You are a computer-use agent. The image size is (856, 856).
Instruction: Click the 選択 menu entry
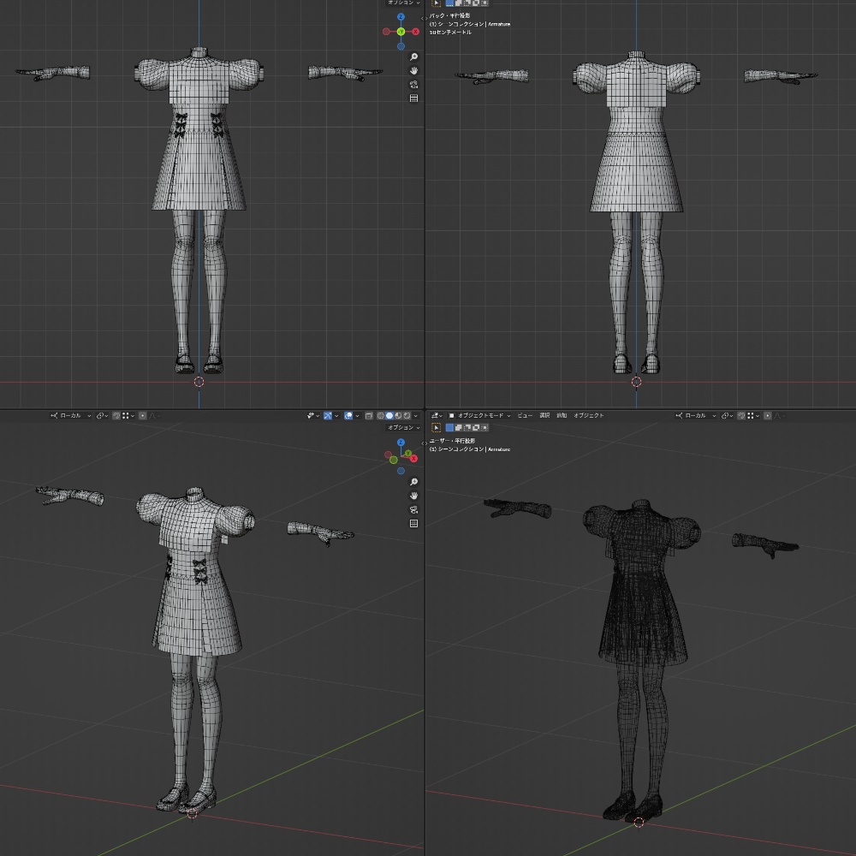tap(543, 415)
